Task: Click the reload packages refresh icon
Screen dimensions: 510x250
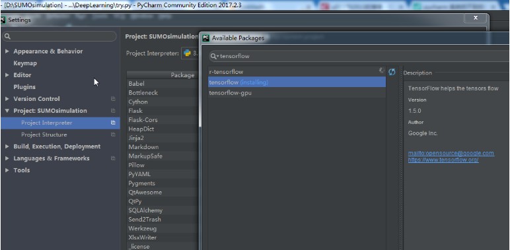Action: 392,72
